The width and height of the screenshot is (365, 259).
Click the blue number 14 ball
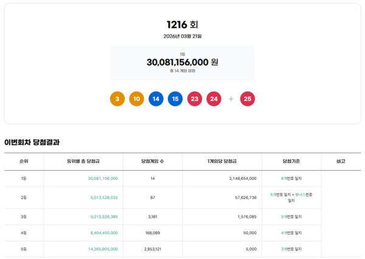click(x=156, y=99)
